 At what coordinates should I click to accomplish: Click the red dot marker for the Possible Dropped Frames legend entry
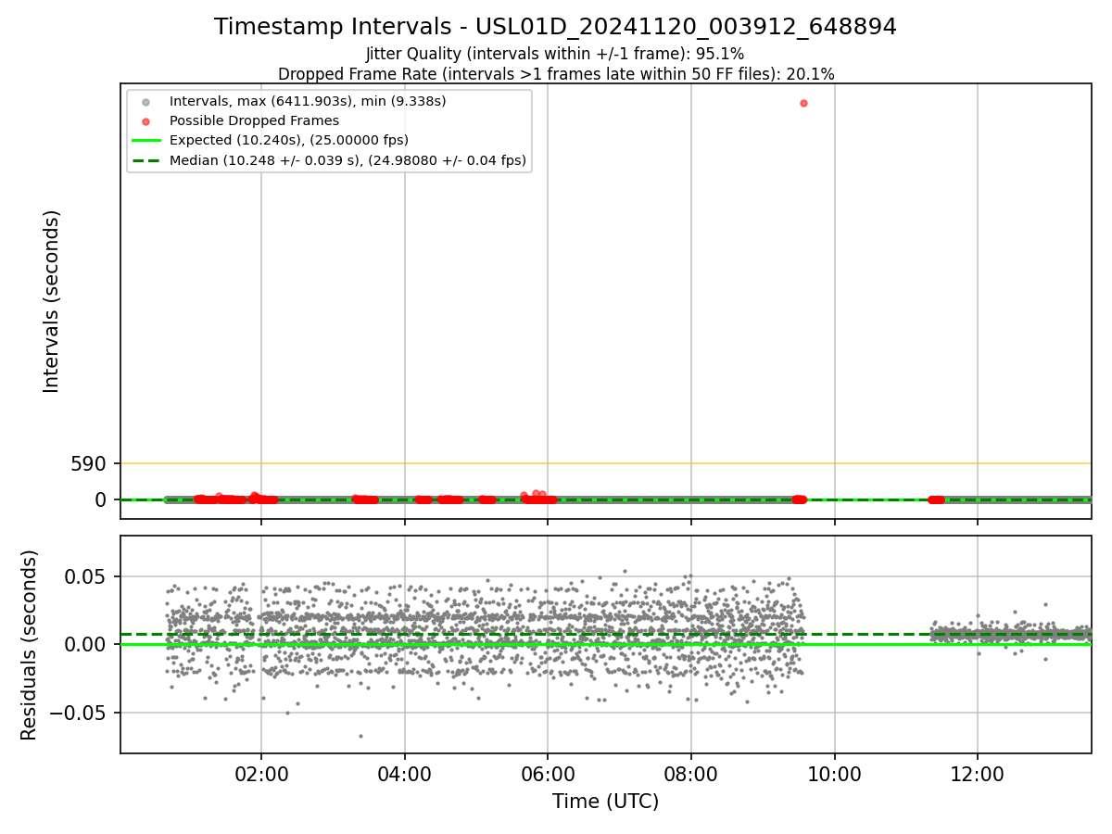145,120
